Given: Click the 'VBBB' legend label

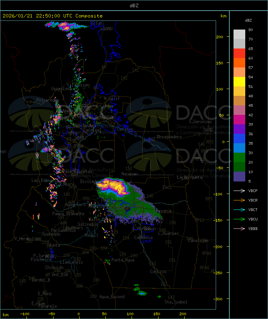Looking at the screenshot, I should click(253, 229).
